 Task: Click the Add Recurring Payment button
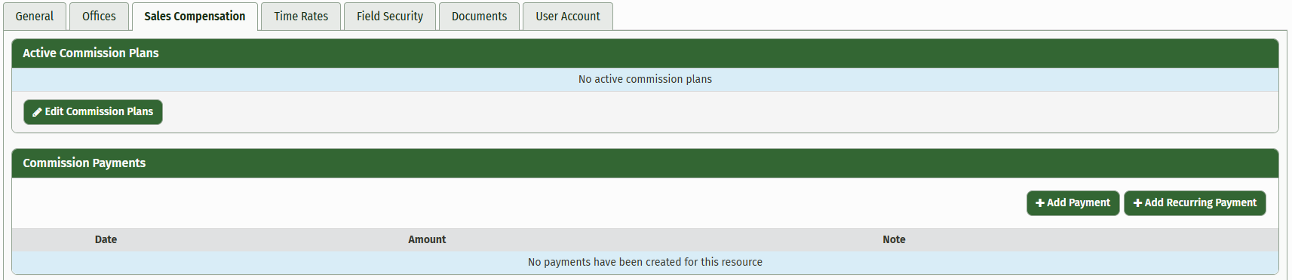[x=1195, y=203]
